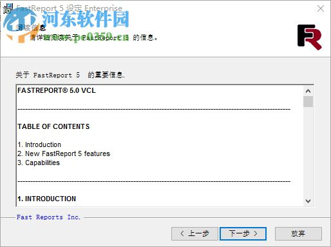Screen dimensions: 331x247
Task: Click the "3. Capabilities" line
Action: [39, 163]
